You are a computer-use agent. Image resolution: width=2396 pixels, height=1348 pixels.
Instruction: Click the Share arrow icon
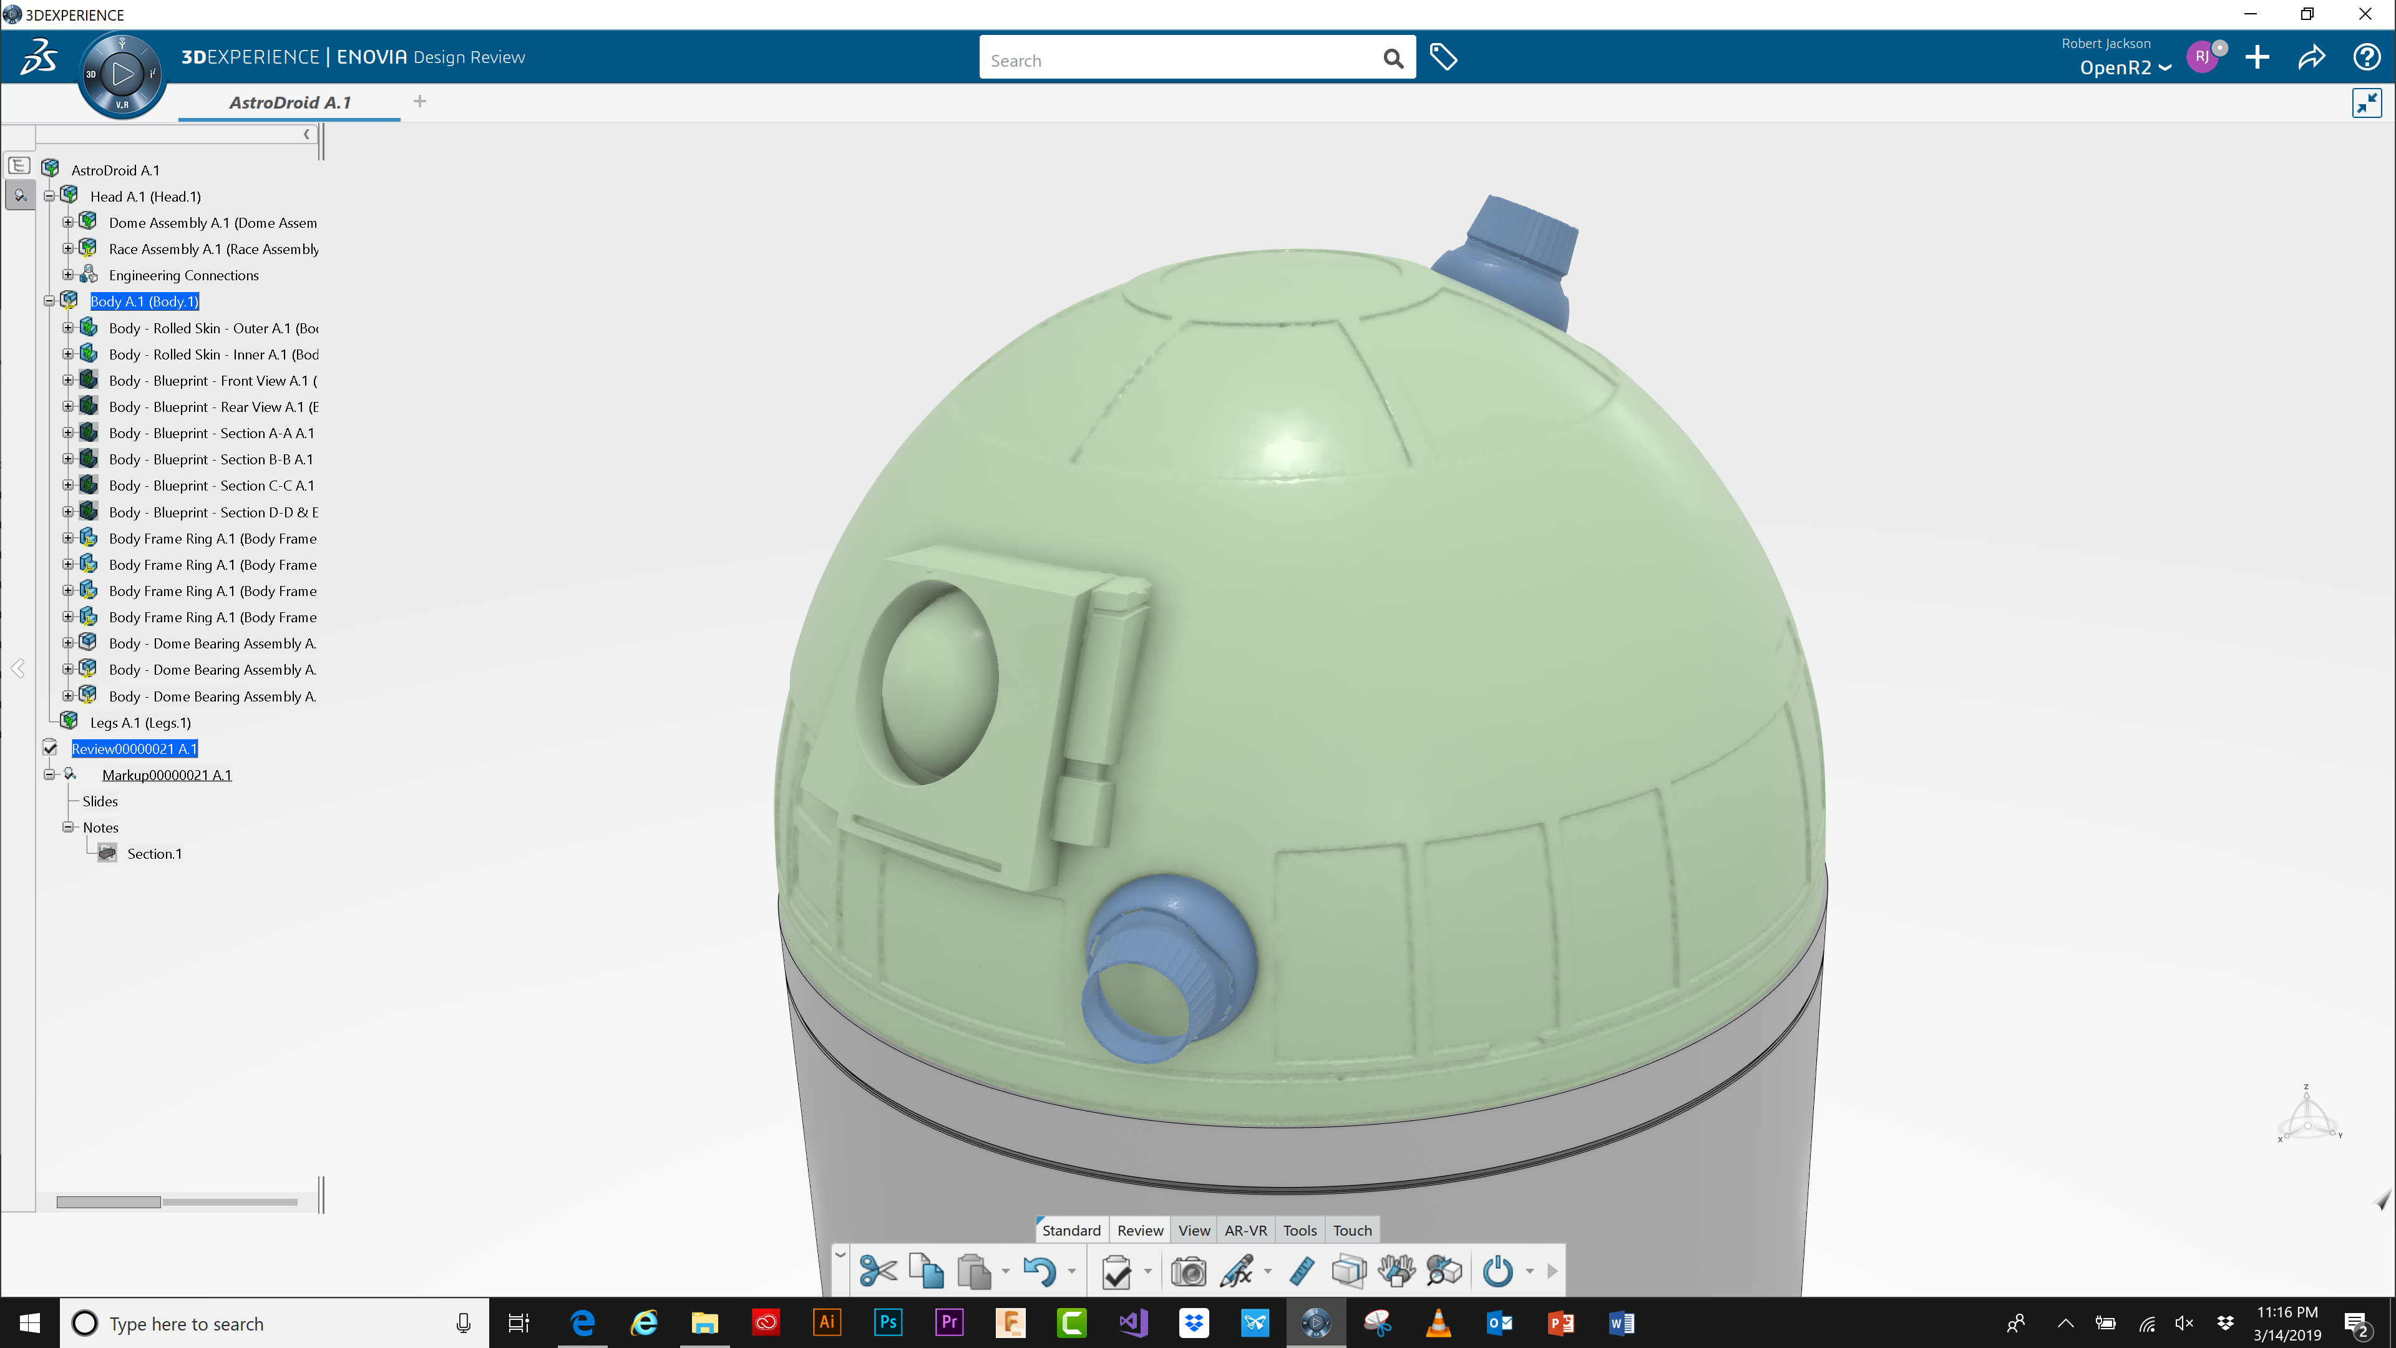(x=2311, y=57)
